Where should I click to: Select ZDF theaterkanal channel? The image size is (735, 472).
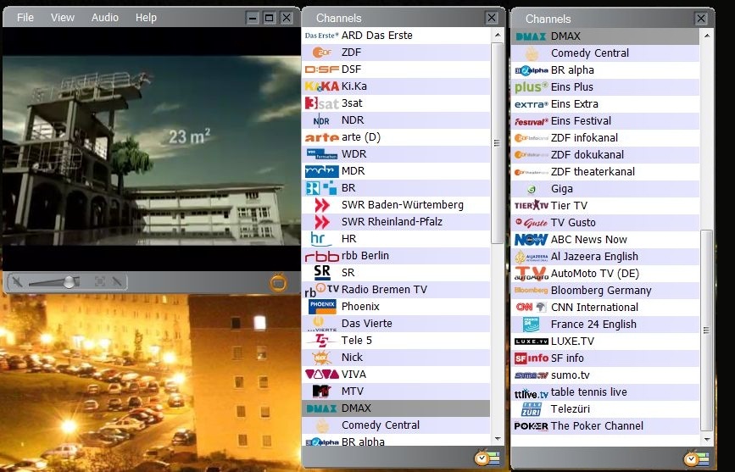click(x=605, y=171)
